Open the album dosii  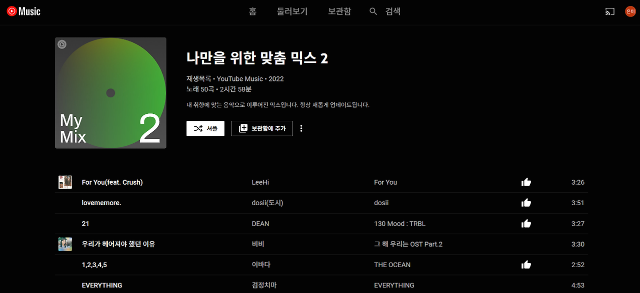coord(381,203)
